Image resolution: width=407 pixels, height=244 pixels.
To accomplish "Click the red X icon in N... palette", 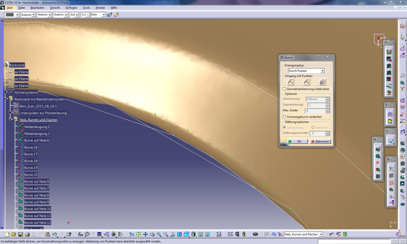I will (378, 163).
